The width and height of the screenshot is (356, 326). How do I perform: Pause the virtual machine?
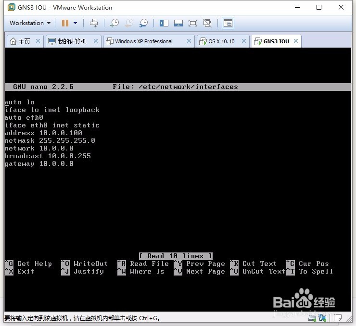click(x=65, y=23)
